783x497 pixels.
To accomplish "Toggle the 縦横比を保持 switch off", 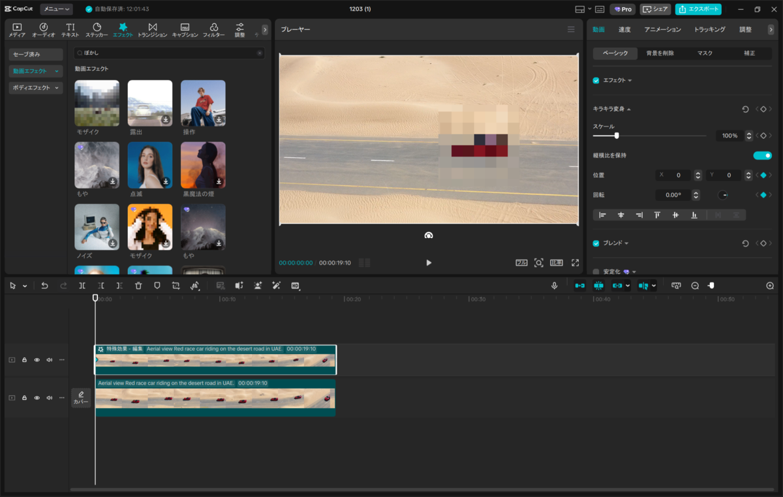I will click(x=762, y=155).
